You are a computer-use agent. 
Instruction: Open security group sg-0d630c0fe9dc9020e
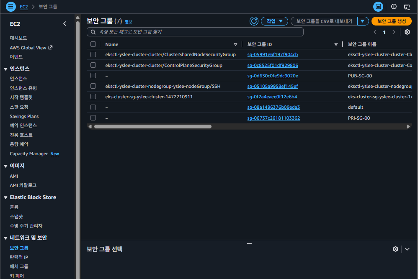coord(272,76)
